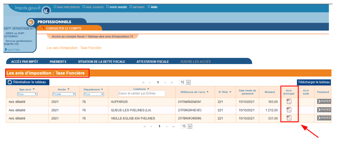This screenshot has width=337, height=147.
Task: Open the Département filter dropdown
Action: pyautogui.click(x=94, y=94)
